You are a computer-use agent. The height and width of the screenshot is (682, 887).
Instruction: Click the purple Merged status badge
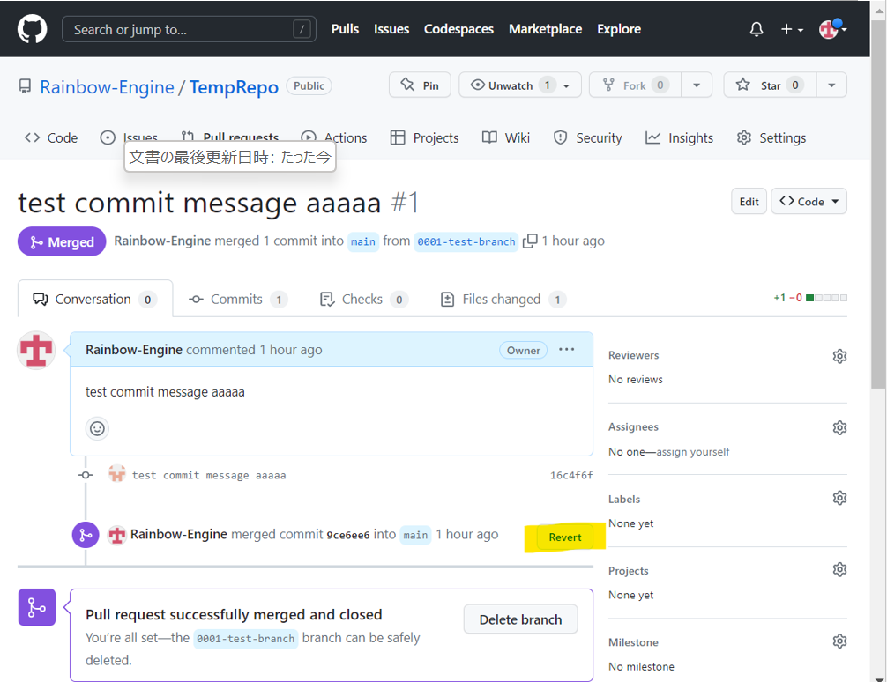point(62,241)
